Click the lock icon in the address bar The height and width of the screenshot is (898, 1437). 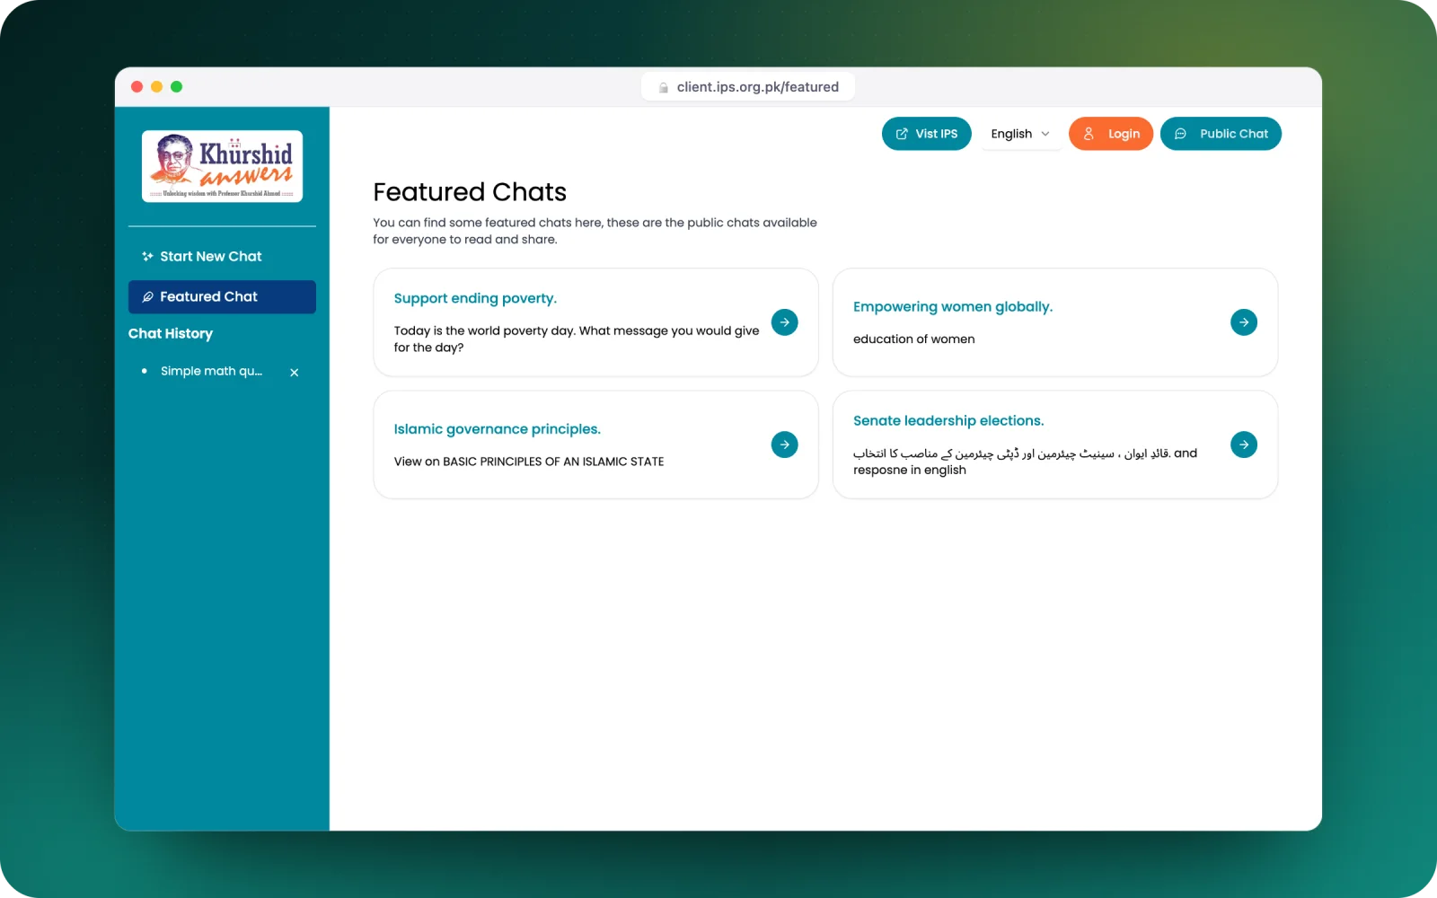[x=664, y=87]
